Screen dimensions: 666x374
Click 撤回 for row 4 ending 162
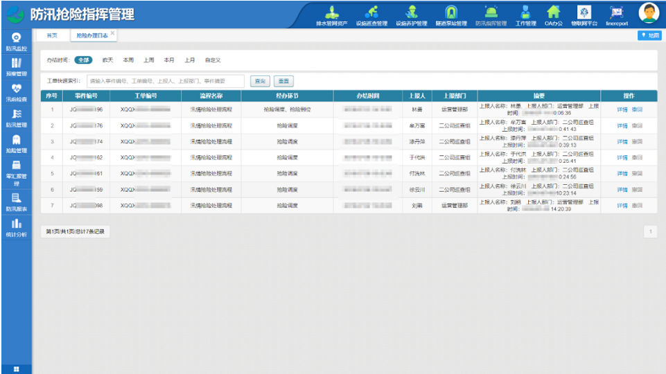tap(637, 157)
